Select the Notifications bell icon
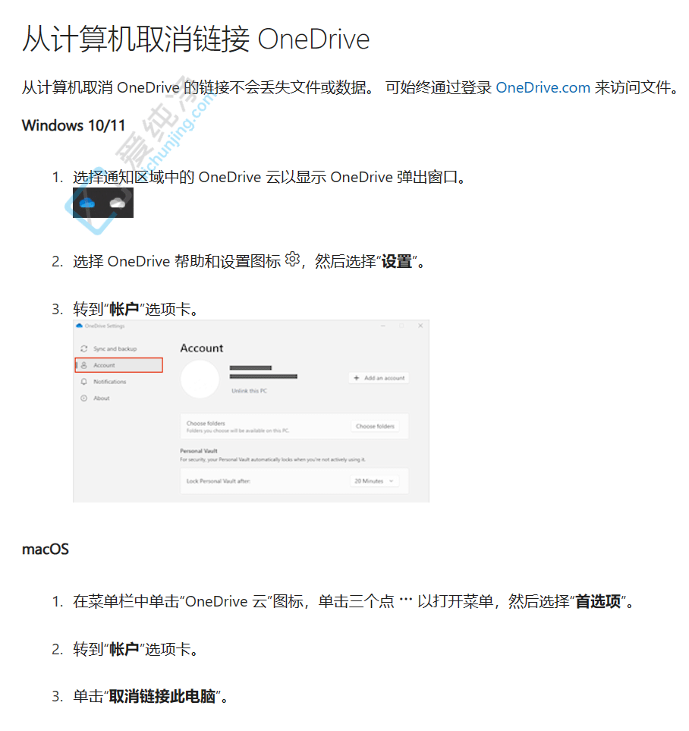The image size is (689, 731). [83, 382]
